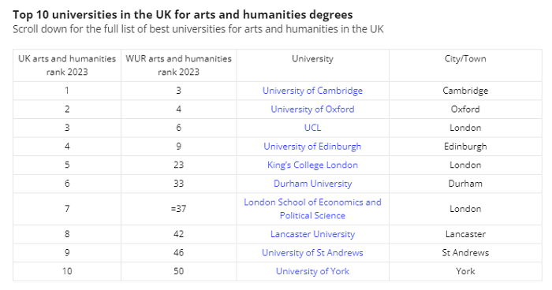Select the University column header
The width and height of the screenshot is (552, 290).
312,59
